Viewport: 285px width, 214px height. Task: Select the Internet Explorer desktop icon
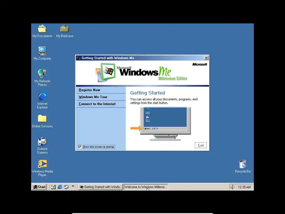pyautogui.click(x=42, y=100)
